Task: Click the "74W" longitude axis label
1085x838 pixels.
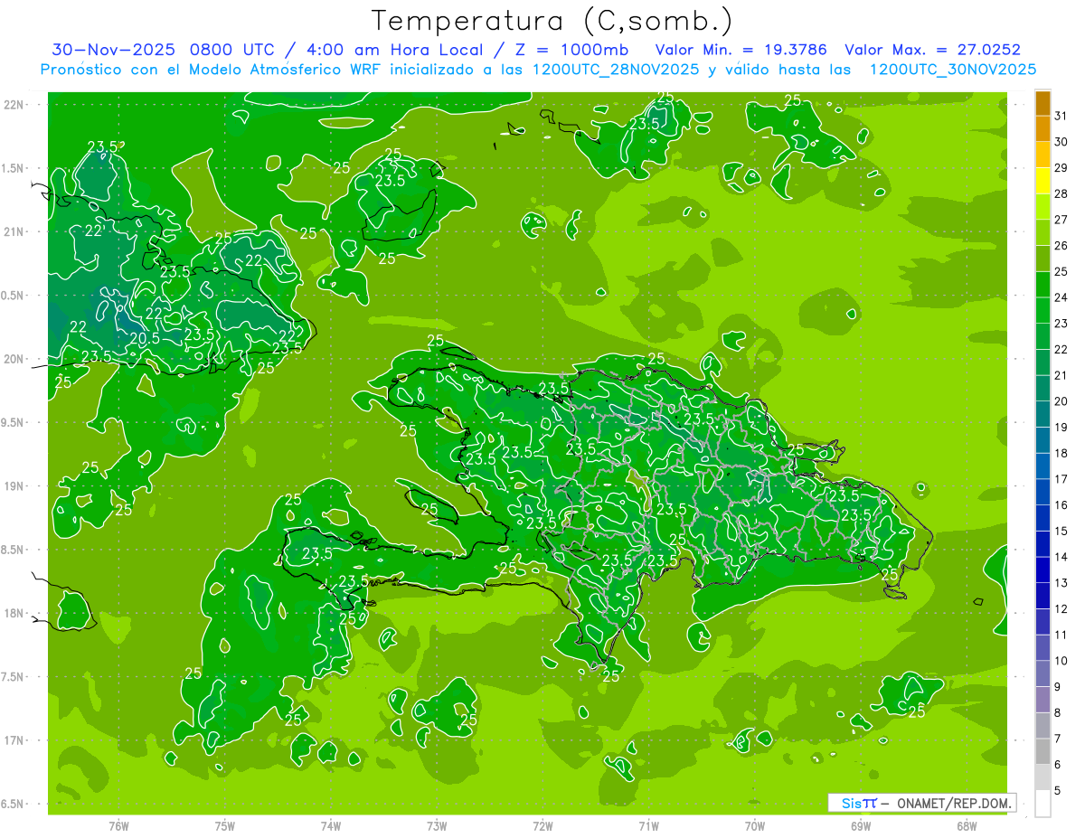Action: coord(331,826)
